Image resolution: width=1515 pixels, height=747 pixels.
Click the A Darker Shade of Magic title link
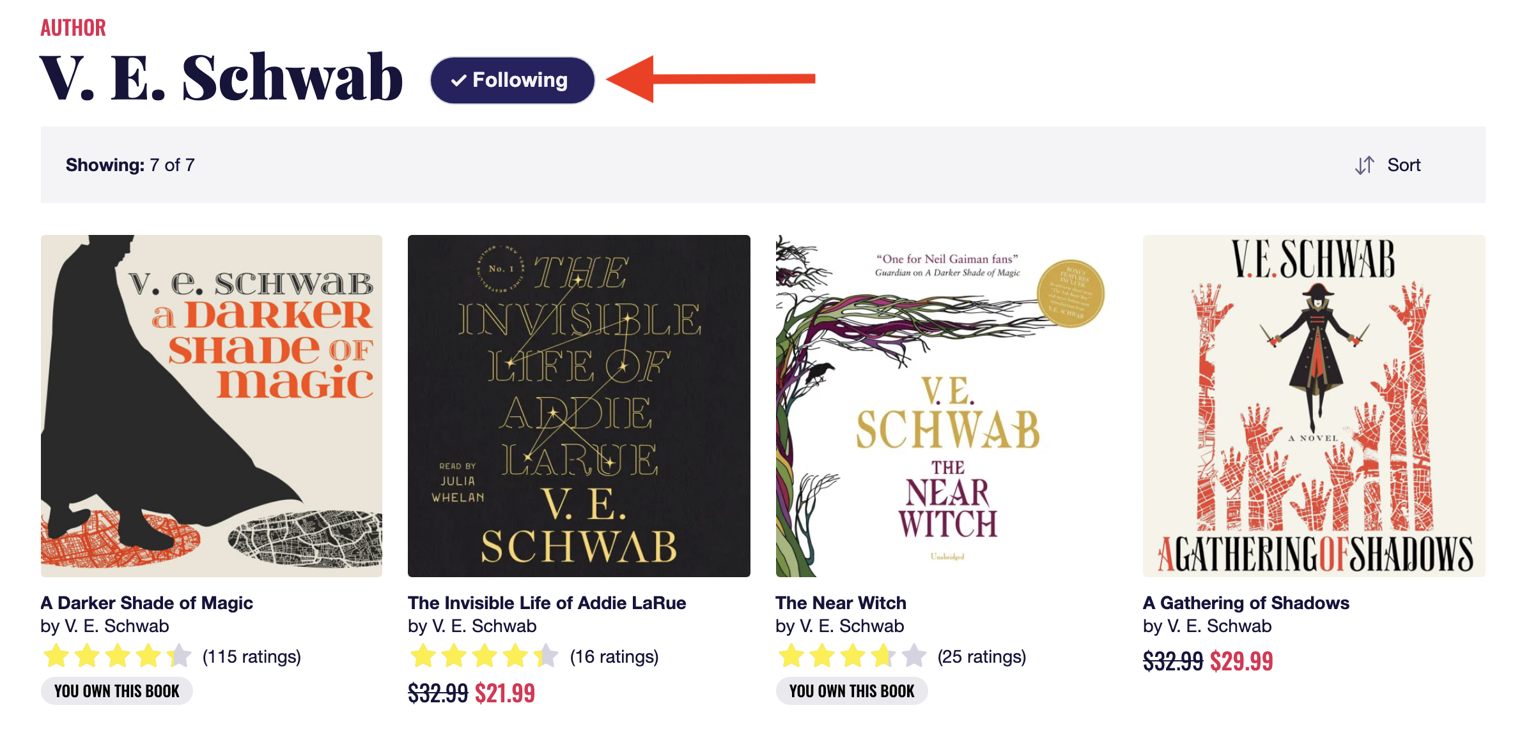click(x=147, y=603)
